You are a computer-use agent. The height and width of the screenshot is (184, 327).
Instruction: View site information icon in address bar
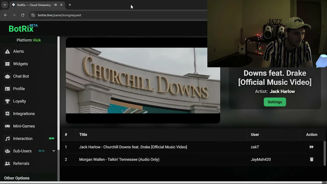[33, 15]
